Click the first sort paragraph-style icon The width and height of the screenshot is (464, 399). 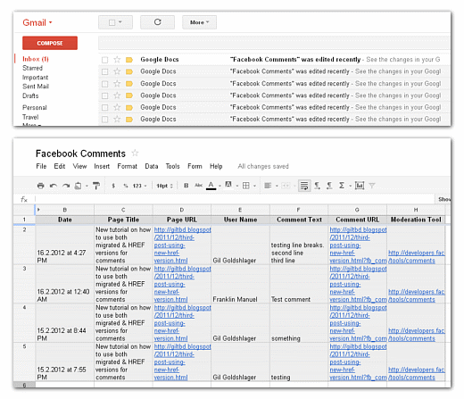tap(318, 186)
